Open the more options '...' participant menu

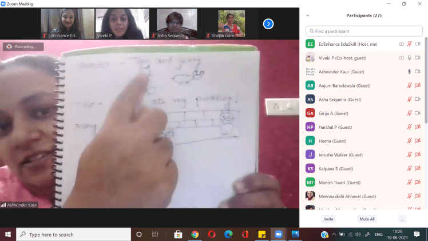(x=402, y=219)
